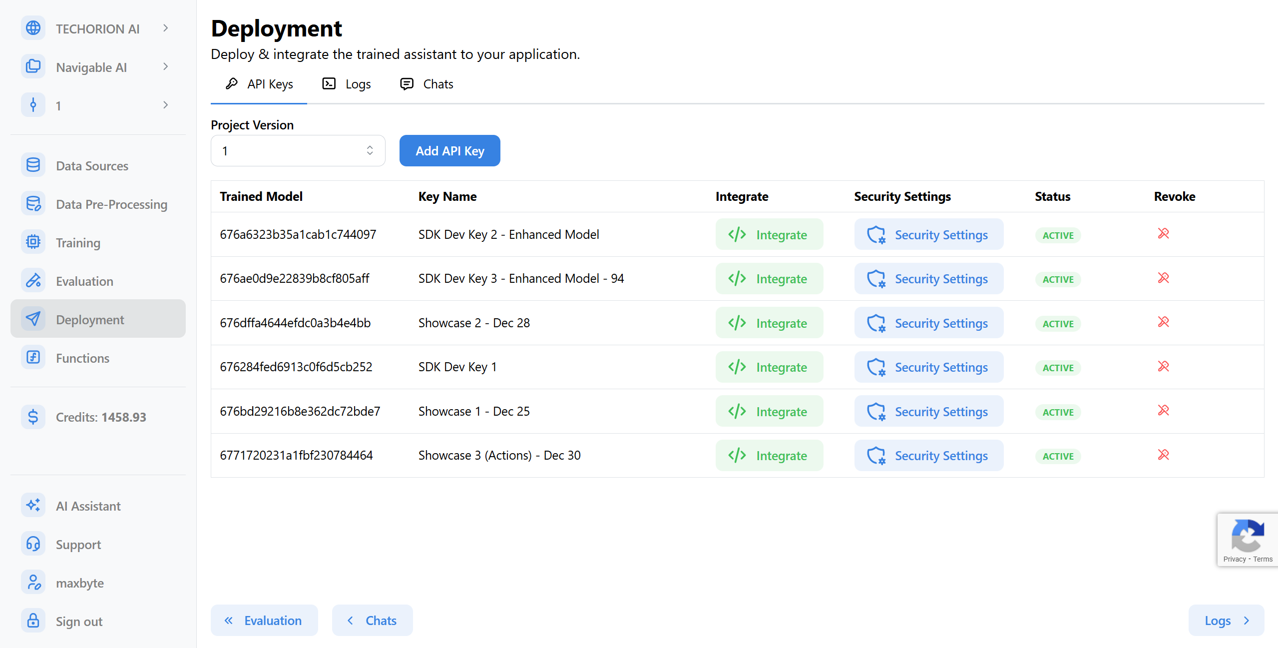The width and height of the screenshot is (1278, 648).
Task: Open Evaluation via its sidebar icon
Action: (33, 281)
